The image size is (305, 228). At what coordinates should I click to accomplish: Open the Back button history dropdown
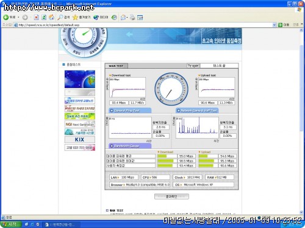pyautogui.click(x=18, y=18)
